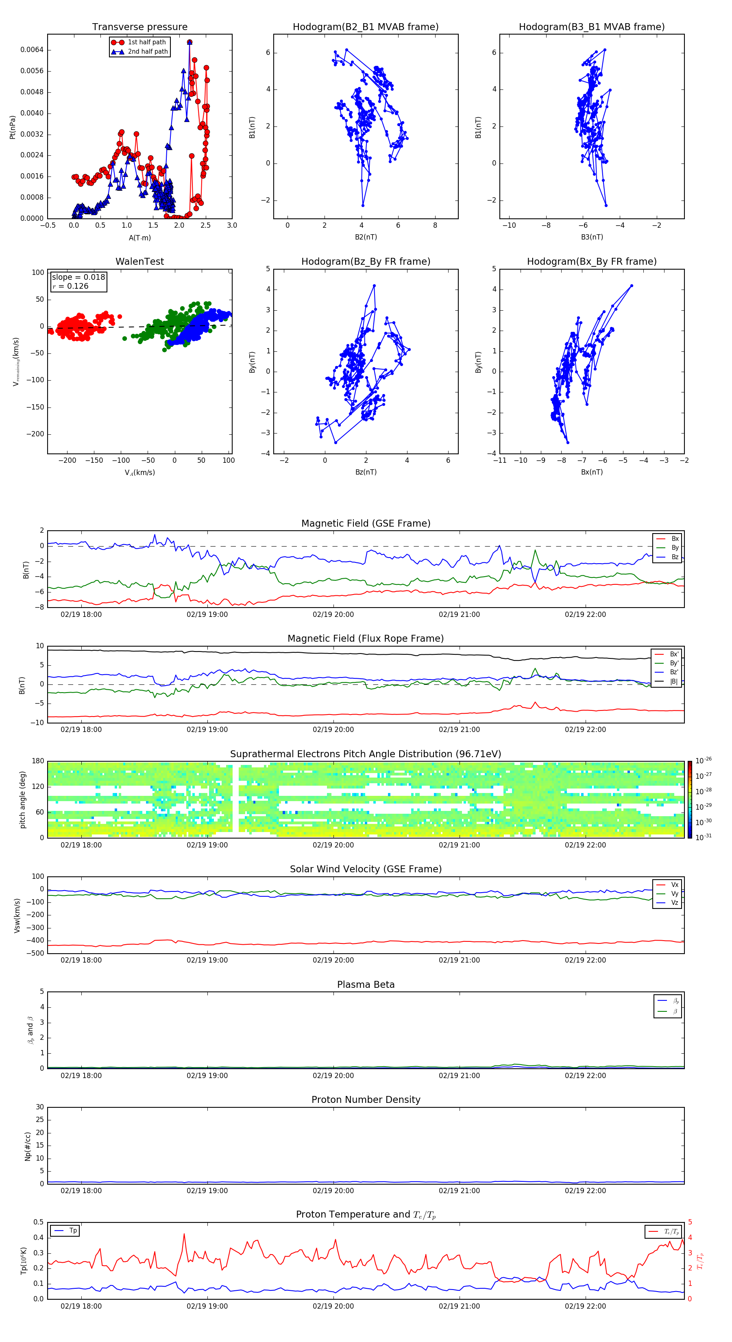
Task: Click the 'r = 0.126' annotation
Action: coord(70,286)
